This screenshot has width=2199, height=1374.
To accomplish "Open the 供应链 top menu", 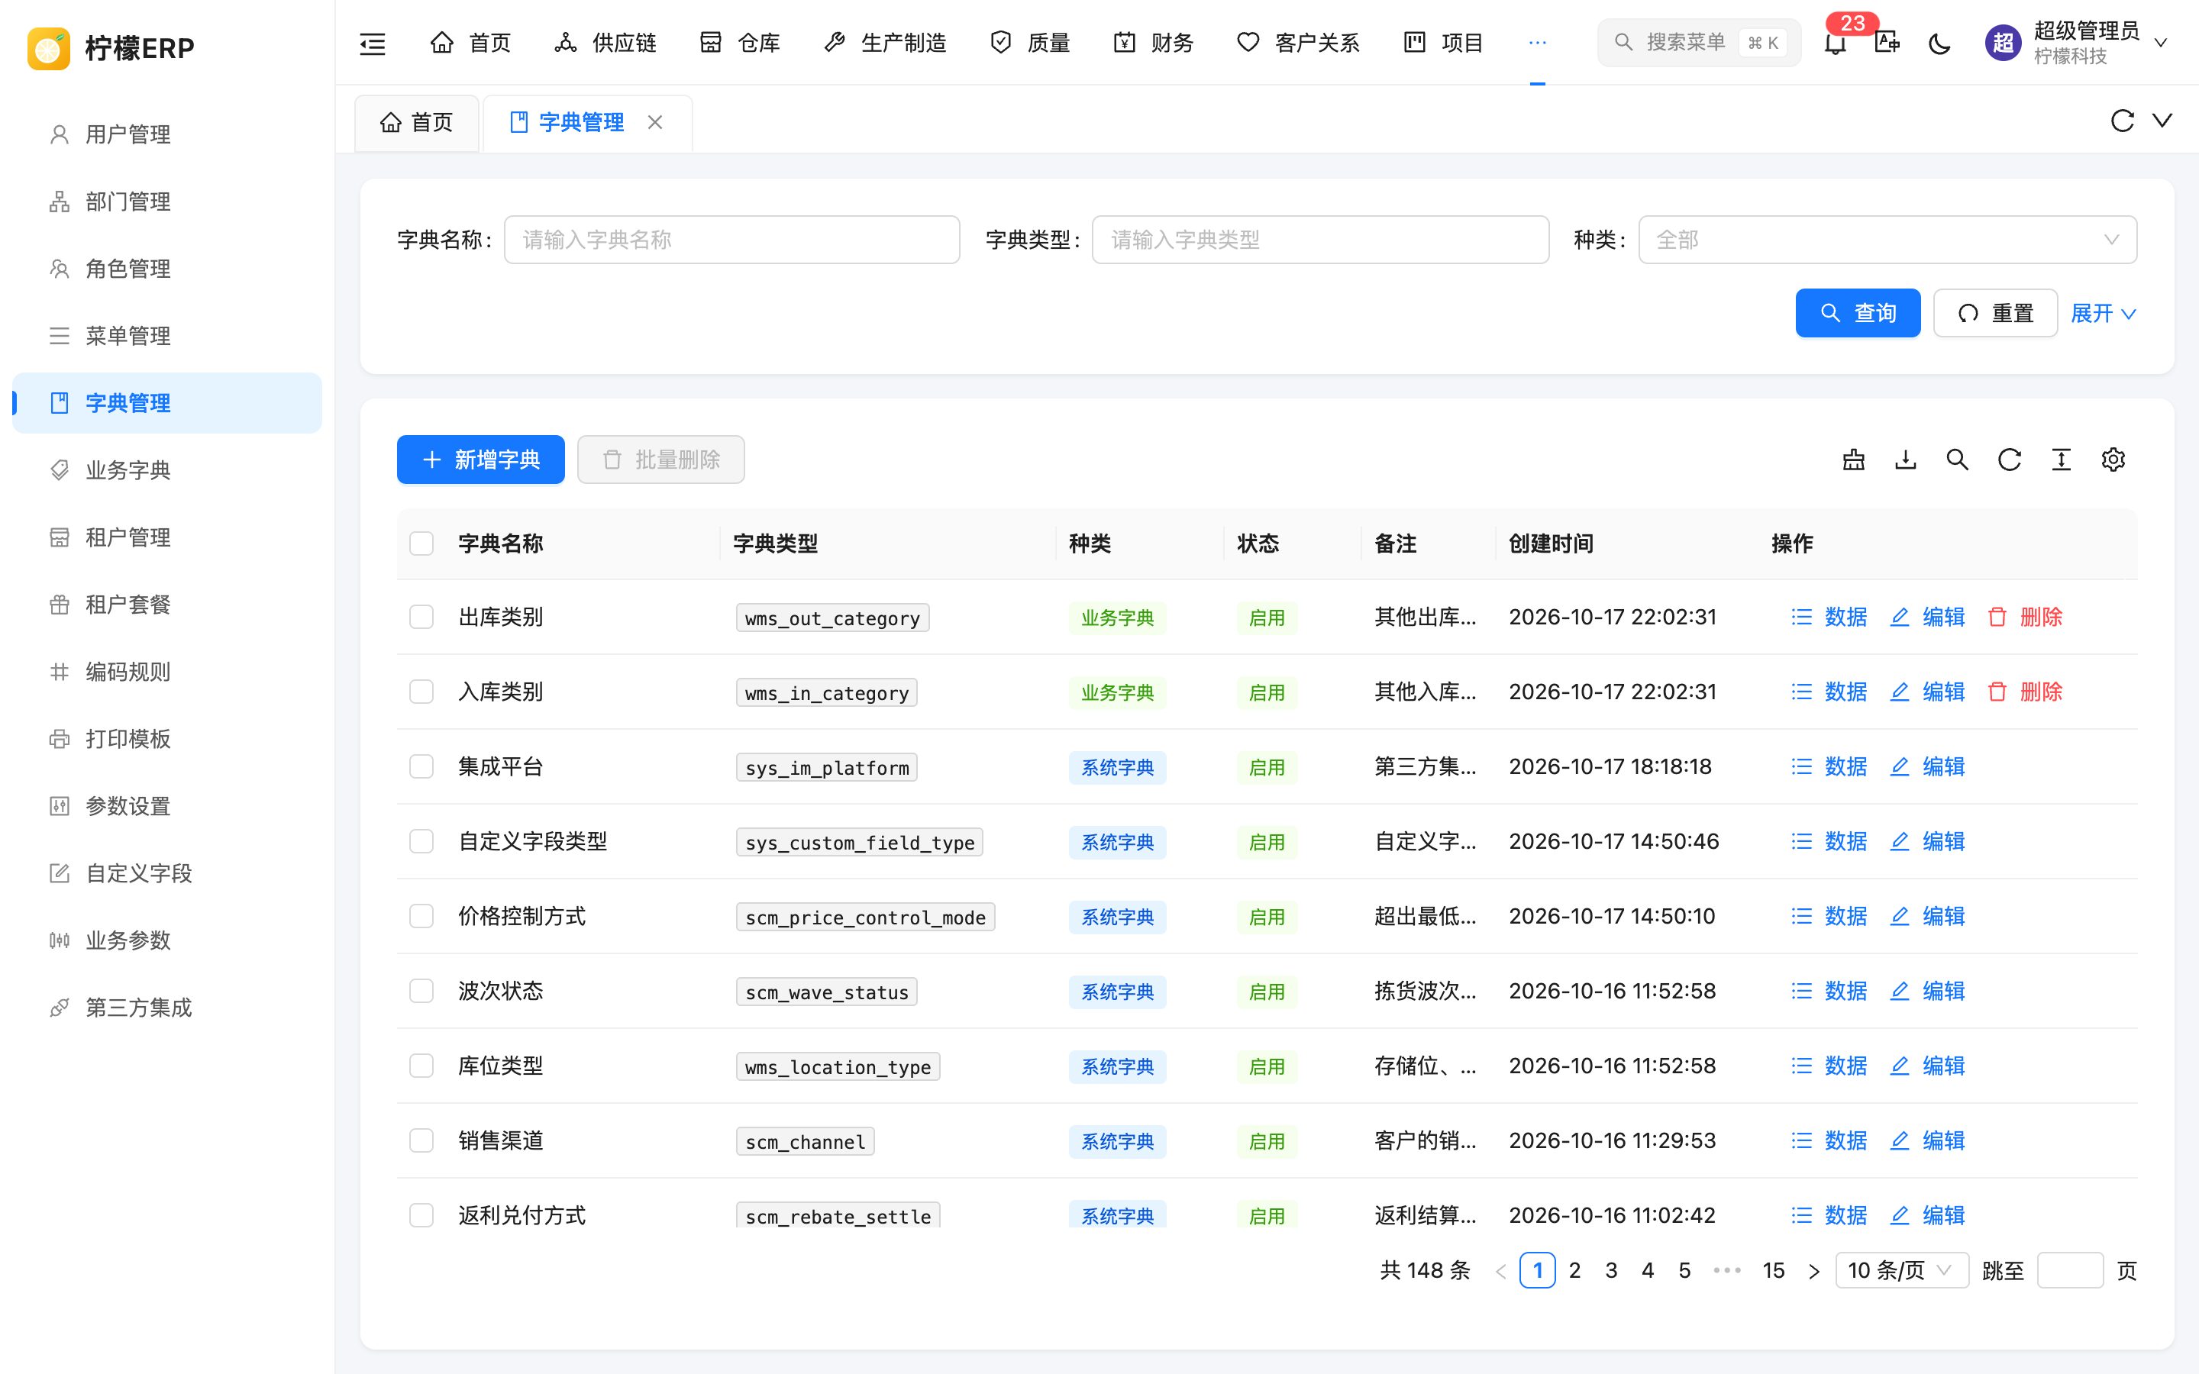I will 605,43.
